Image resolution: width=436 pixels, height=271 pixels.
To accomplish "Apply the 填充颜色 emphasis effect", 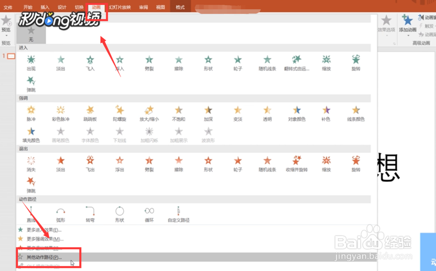I will click(x=31, y=135).
